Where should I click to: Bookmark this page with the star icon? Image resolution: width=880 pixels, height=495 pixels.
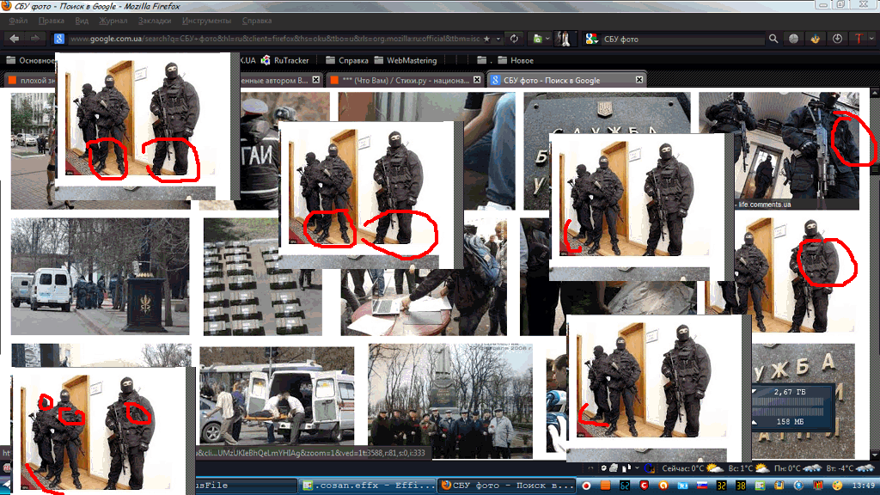point(487,39)
